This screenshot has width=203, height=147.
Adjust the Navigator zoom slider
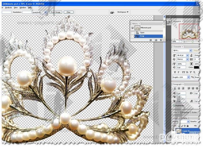tap(192, 42)
